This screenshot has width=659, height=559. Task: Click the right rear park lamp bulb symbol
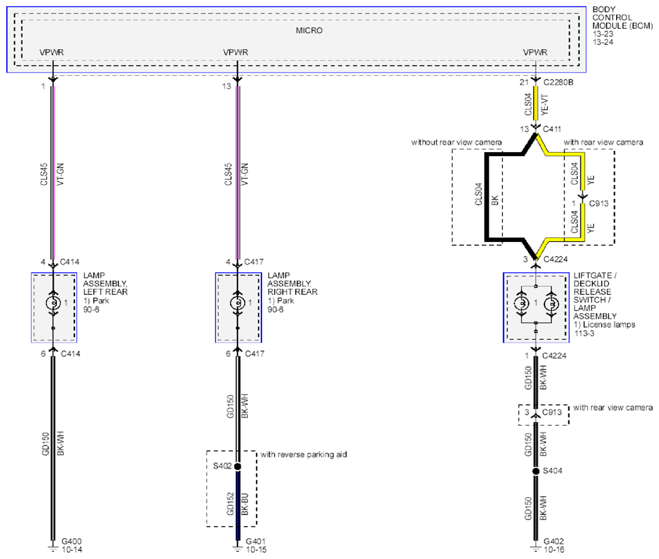point(237,302)
